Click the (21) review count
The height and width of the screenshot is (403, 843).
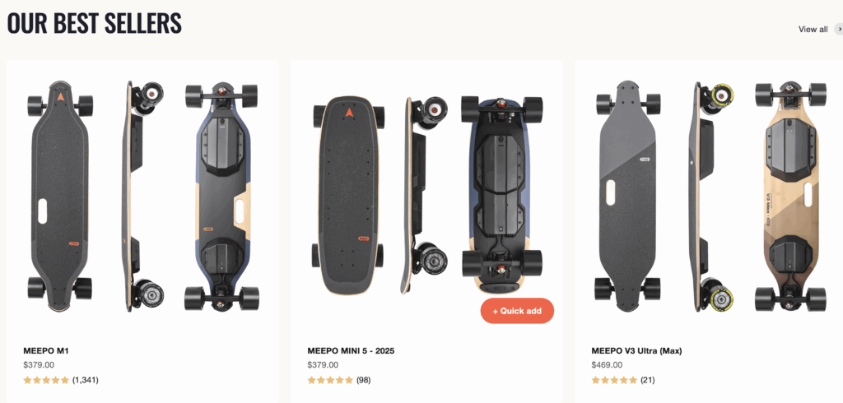tap(647, 380)
